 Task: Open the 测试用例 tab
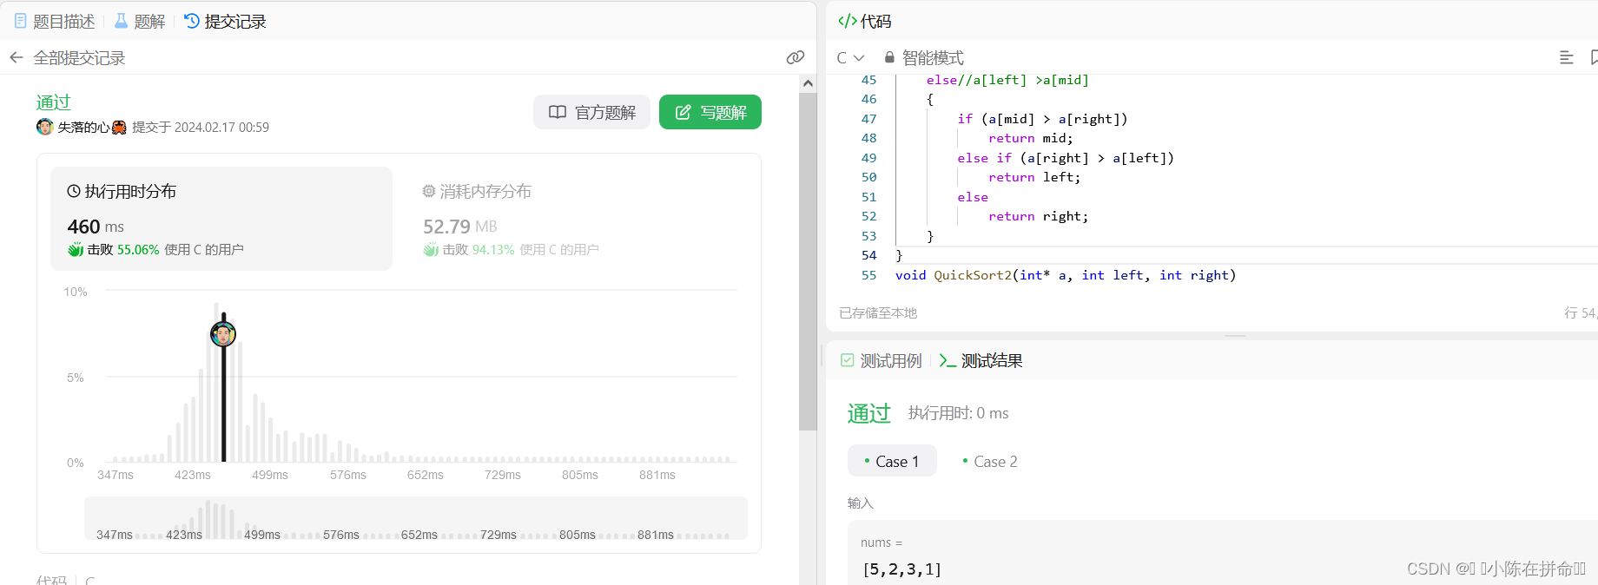tap(881, 361)
